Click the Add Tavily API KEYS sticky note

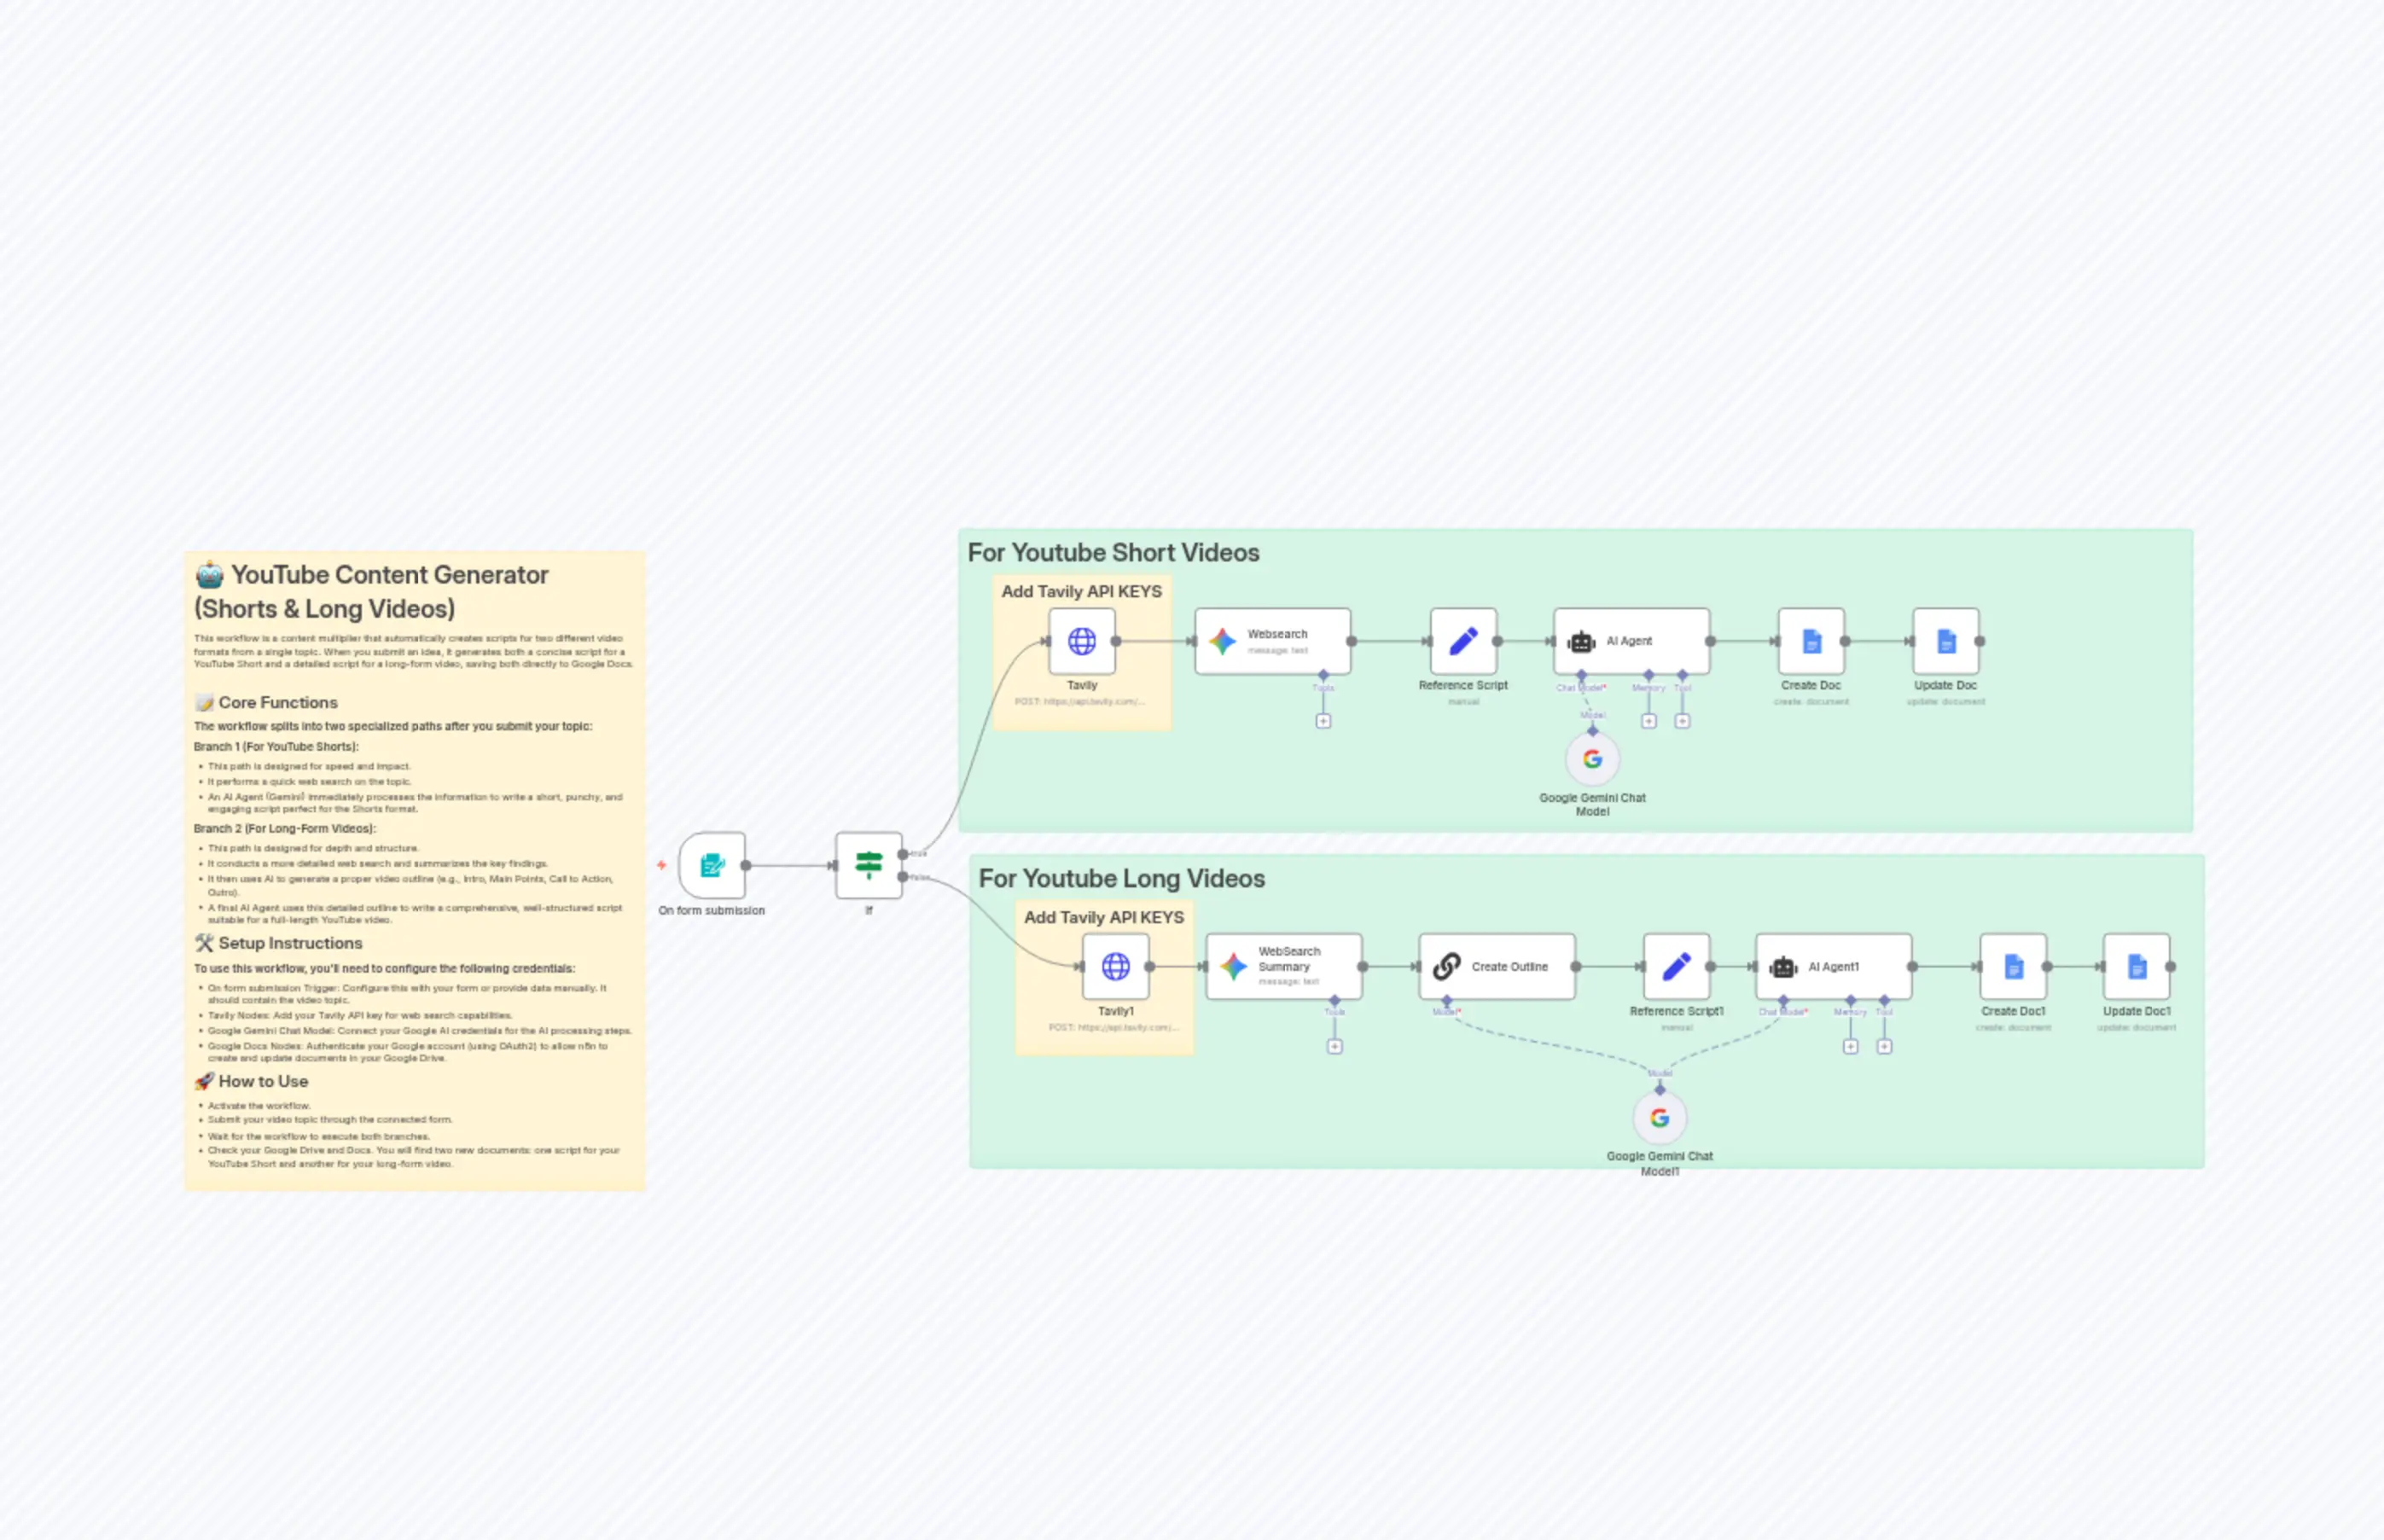point(1081,591)
